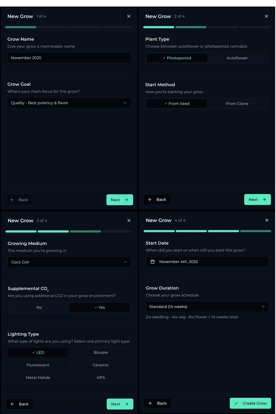Click fourth progress segment in step 4 dialog
The image size is (276, 414).
256,231
